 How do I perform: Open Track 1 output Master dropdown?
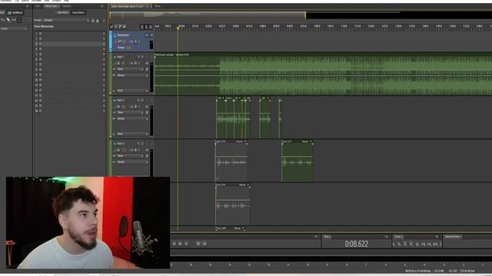coord(131,75)
